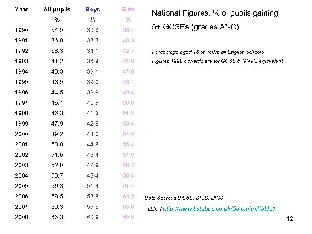
Task: Select the 1999 year row label
Action: point(21,123)
